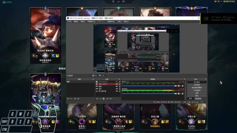The image size is (237, 133).
Task: Open the 场景集合(S) menu in OBS
Action: (x=111, y=22)
